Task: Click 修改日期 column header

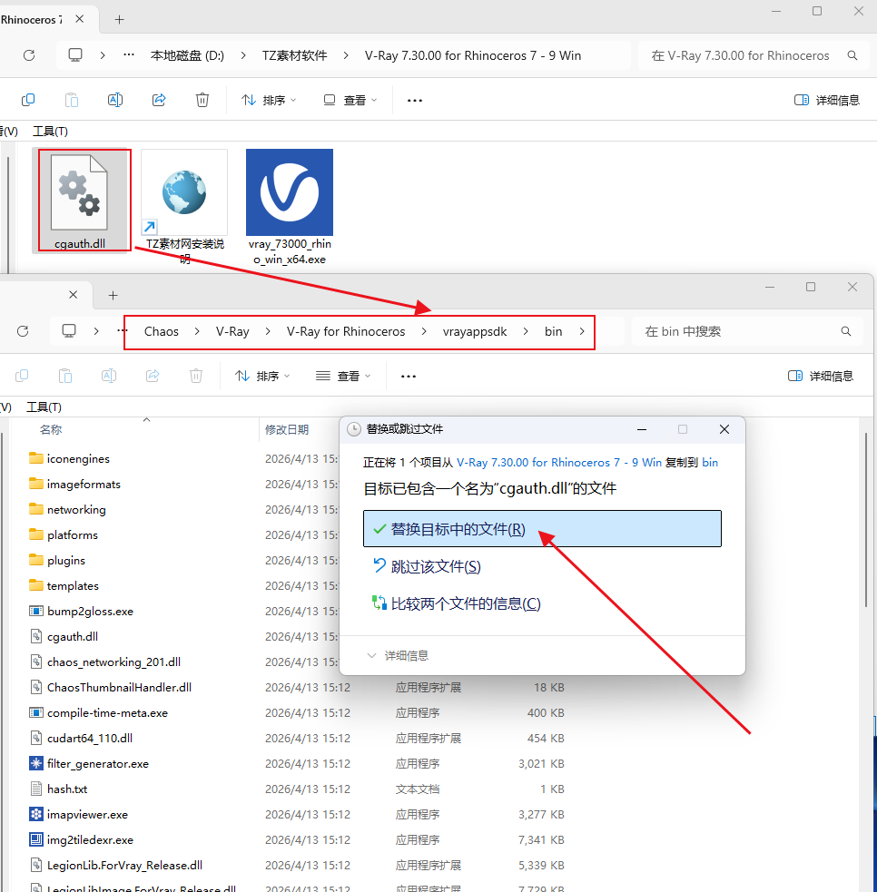Action: coord(287,429)
